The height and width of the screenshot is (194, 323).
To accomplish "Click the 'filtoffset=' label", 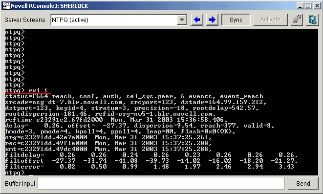I will coord(26,161).
